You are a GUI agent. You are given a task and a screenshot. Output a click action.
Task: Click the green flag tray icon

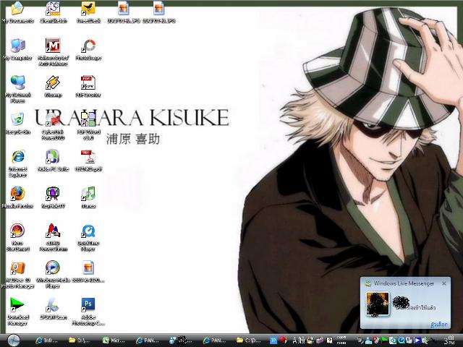384,340
